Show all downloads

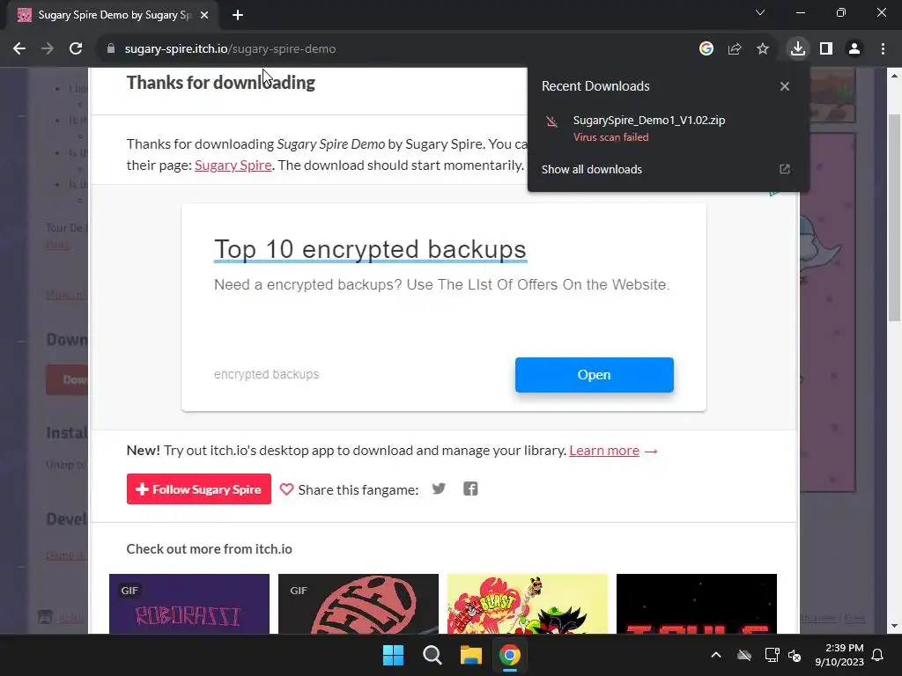591,170
